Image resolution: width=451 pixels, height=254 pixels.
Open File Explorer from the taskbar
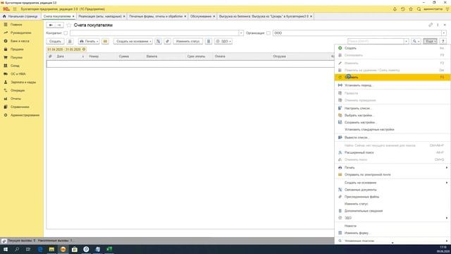(51, 249)
